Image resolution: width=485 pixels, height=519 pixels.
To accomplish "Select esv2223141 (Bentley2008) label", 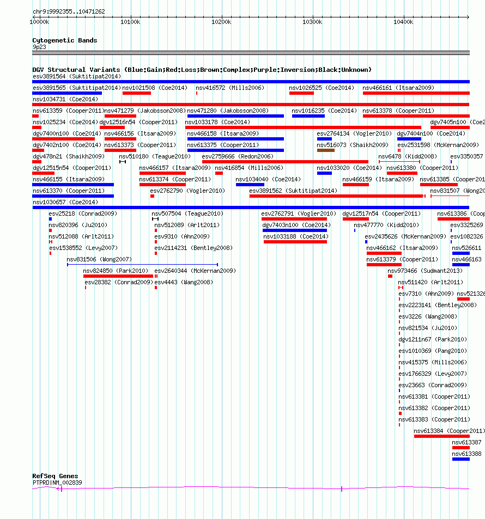I will click(438, 305).
